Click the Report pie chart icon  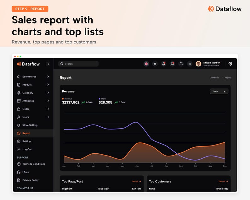[x=19, y=133]
